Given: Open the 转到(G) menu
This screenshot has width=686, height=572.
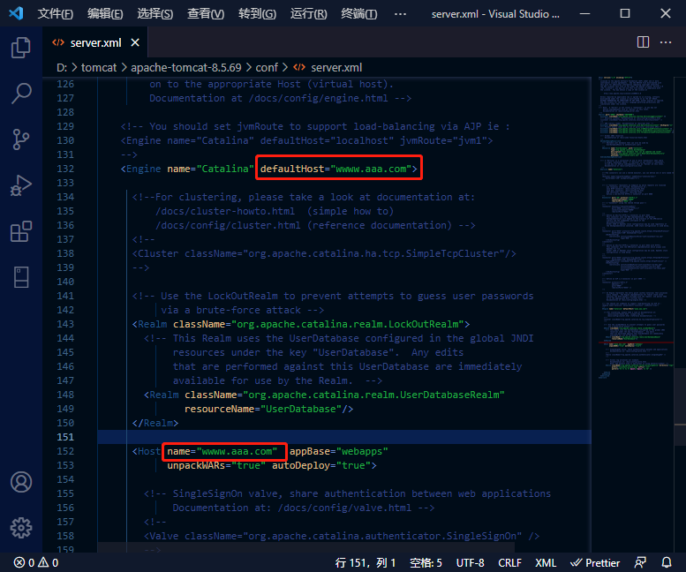Looking at the screenshot, I should coord(257,13).
